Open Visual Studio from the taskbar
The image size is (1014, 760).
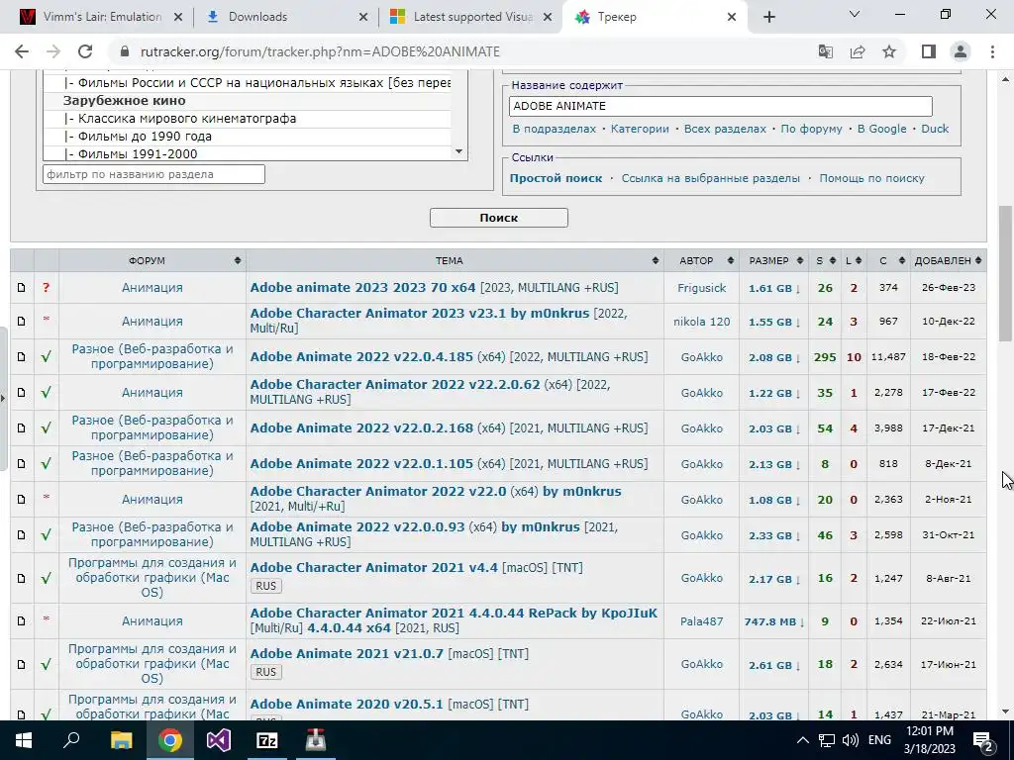[219, 740]
